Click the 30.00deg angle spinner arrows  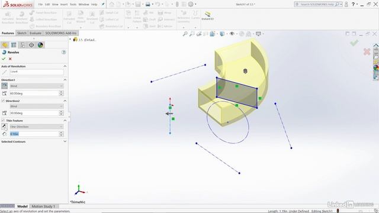61,113
